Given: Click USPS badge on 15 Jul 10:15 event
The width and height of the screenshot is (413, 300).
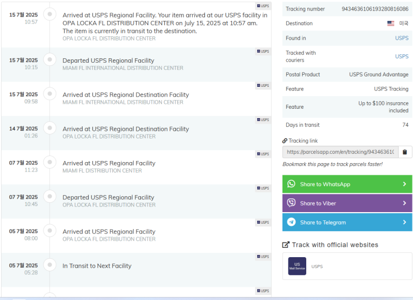Looking at the screenshot, I should [263, 51].
